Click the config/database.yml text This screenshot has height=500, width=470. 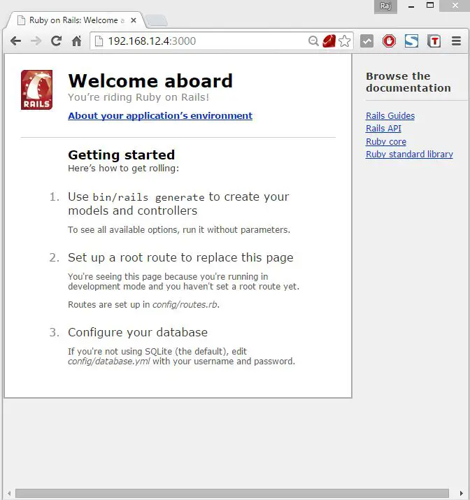(108, 362)
